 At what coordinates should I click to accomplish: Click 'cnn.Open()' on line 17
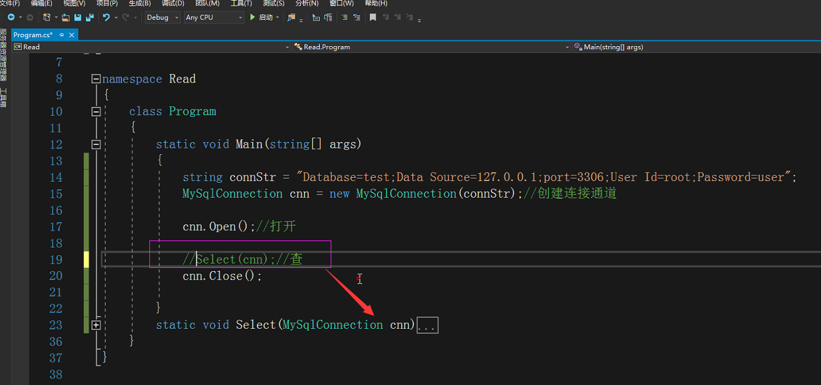(x=217, y=226)
